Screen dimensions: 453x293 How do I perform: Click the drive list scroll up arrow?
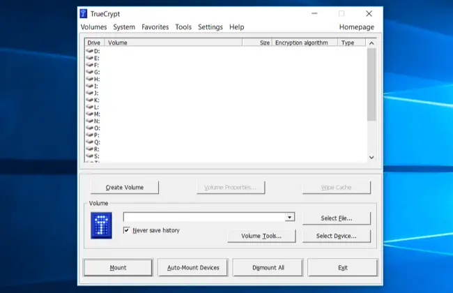371,43
